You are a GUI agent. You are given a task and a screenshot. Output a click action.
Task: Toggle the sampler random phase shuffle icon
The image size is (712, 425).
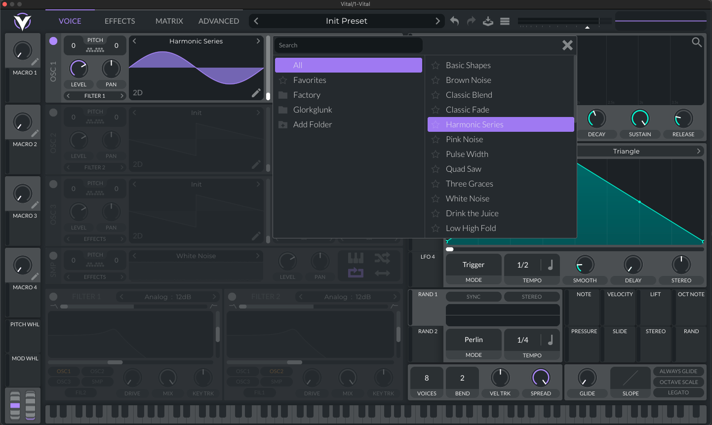tap(382, 258)
